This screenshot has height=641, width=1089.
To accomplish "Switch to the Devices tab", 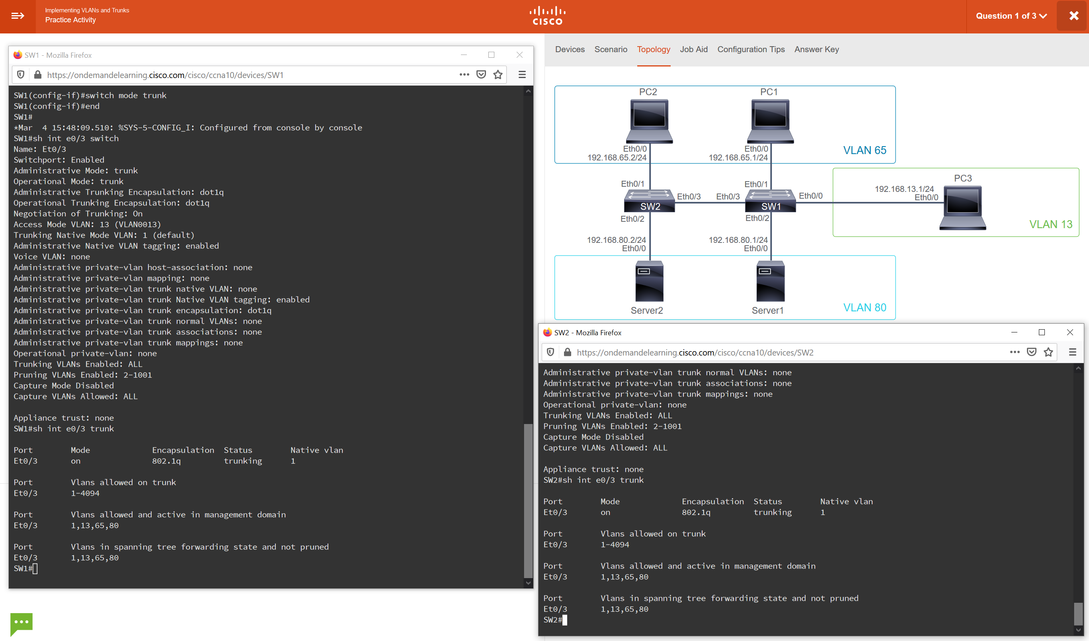I will tap(570, 49).
